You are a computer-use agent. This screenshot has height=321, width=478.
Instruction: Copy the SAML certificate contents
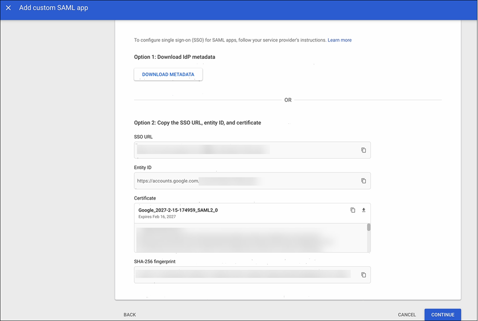pos(352,209)
